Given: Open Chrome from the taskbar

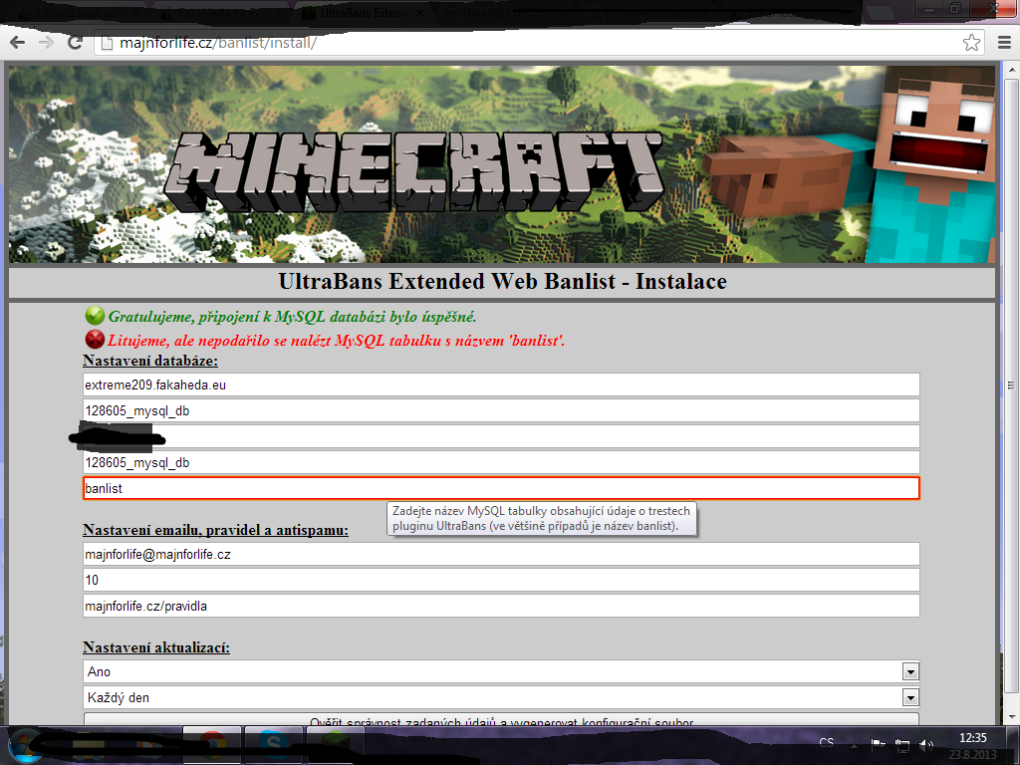Looking at the screenshot, I should pos(212,745).
